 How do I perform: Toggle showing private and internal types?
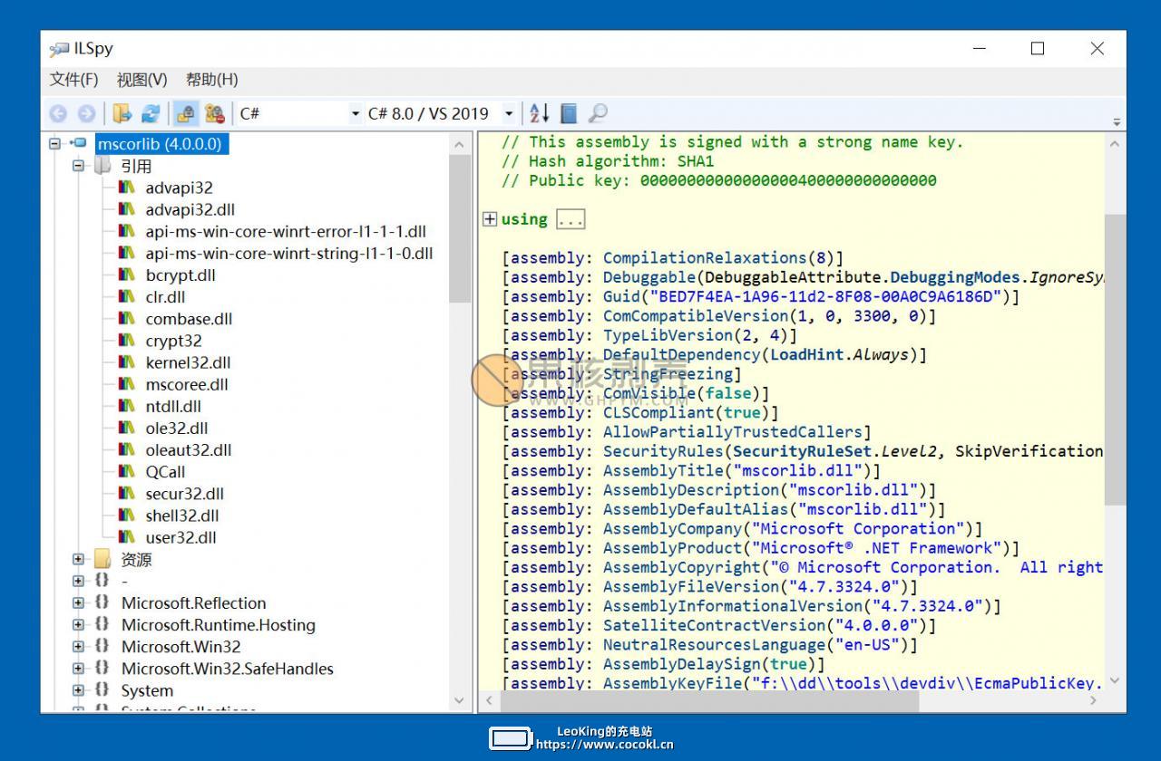tap(186, 113)
